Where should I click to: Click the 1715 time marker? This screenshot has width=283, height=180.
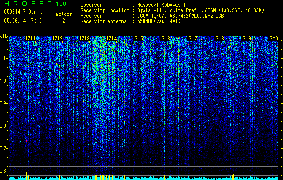pos(138,39)
